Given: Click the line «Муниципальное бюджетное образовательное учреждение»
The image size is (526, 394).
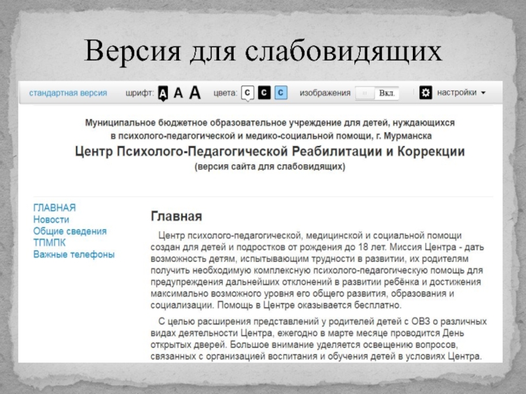Looking at the screenshot, I should 270,123.
